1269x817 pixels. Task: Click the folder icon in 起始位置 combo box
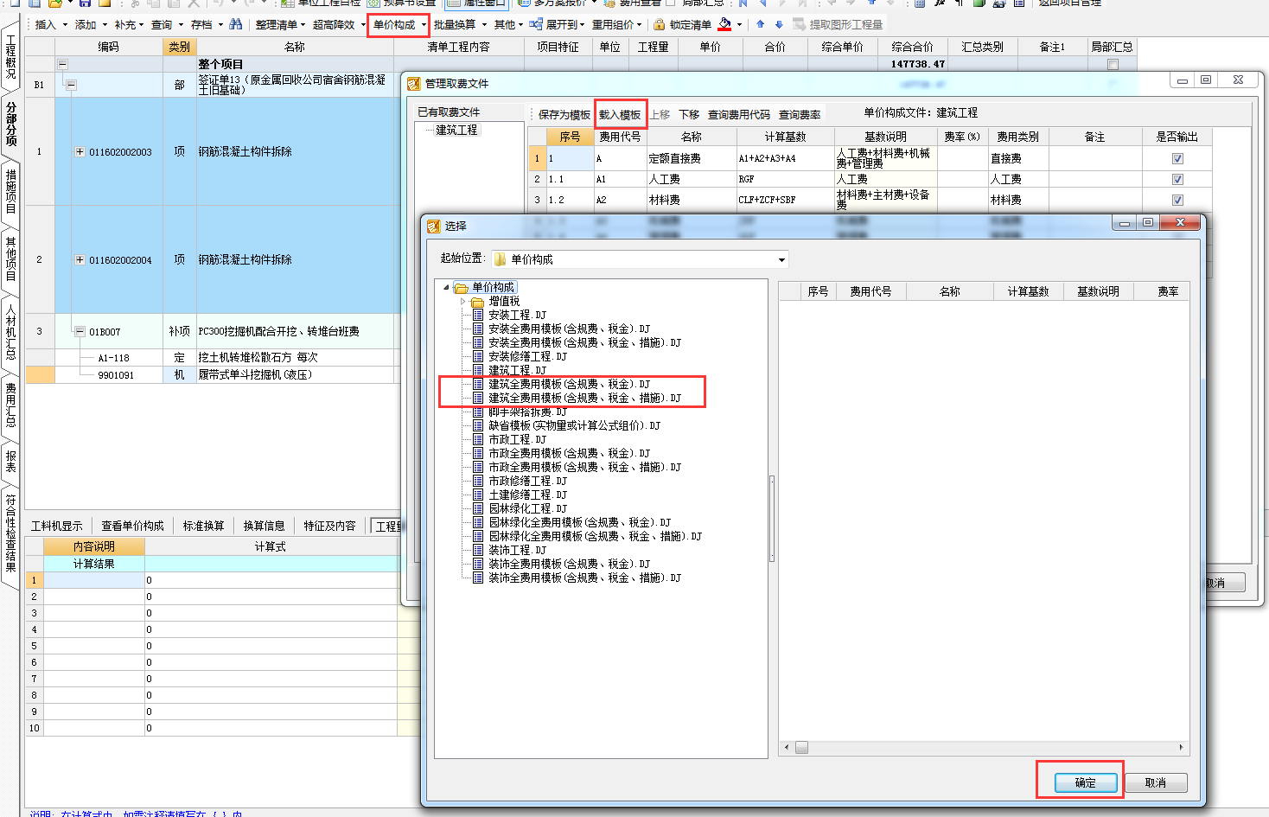[501, 259]
